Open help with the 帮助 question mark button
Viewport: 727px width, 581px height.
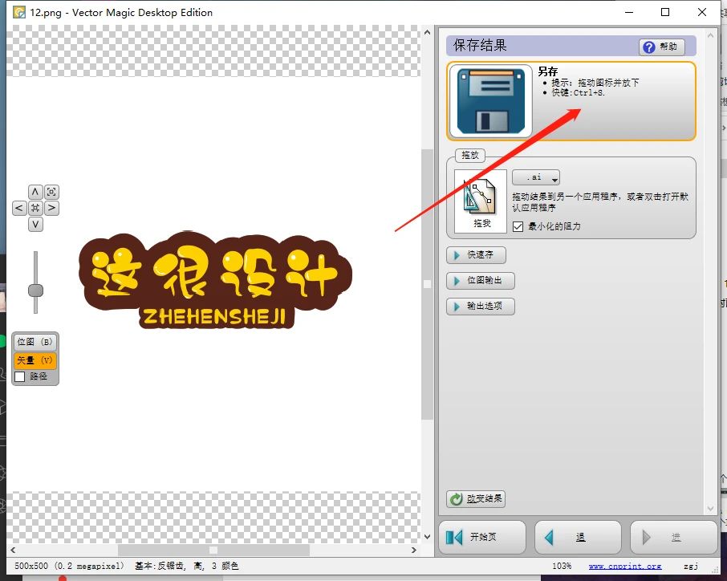click(662, 47)
